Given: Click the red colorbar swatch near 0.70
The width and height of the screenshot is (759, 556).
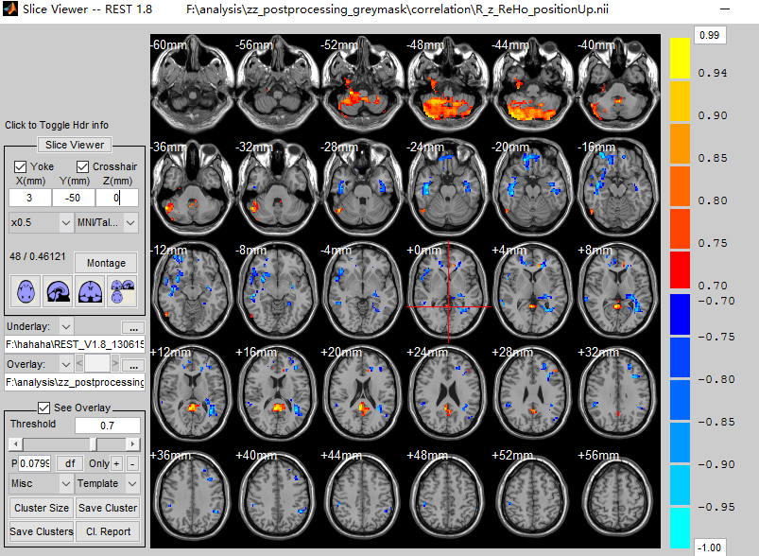Looking at the screenshot, I should (681, 270).
